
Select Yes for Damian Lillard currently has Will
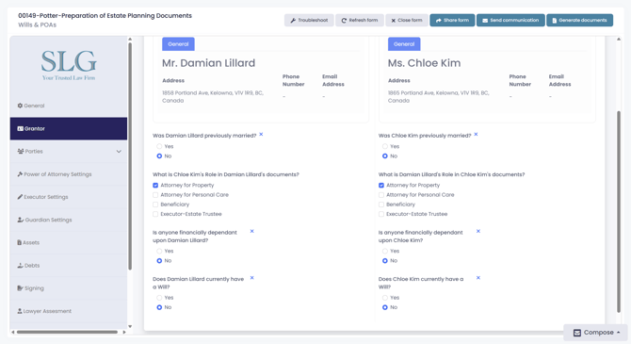pyautogui.click(x=159, y=298)
